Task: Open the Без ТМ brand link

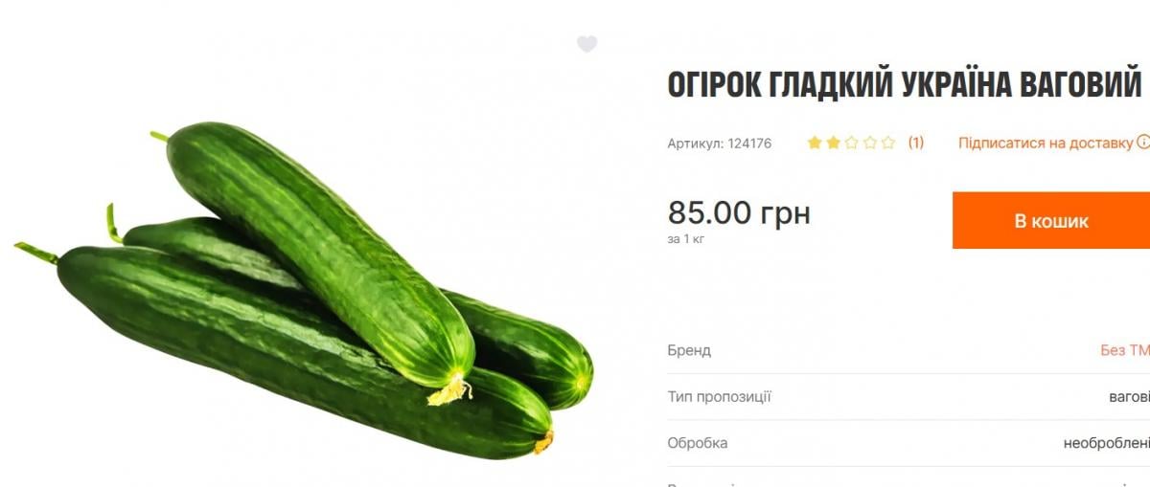Action: pos(1125,350)
